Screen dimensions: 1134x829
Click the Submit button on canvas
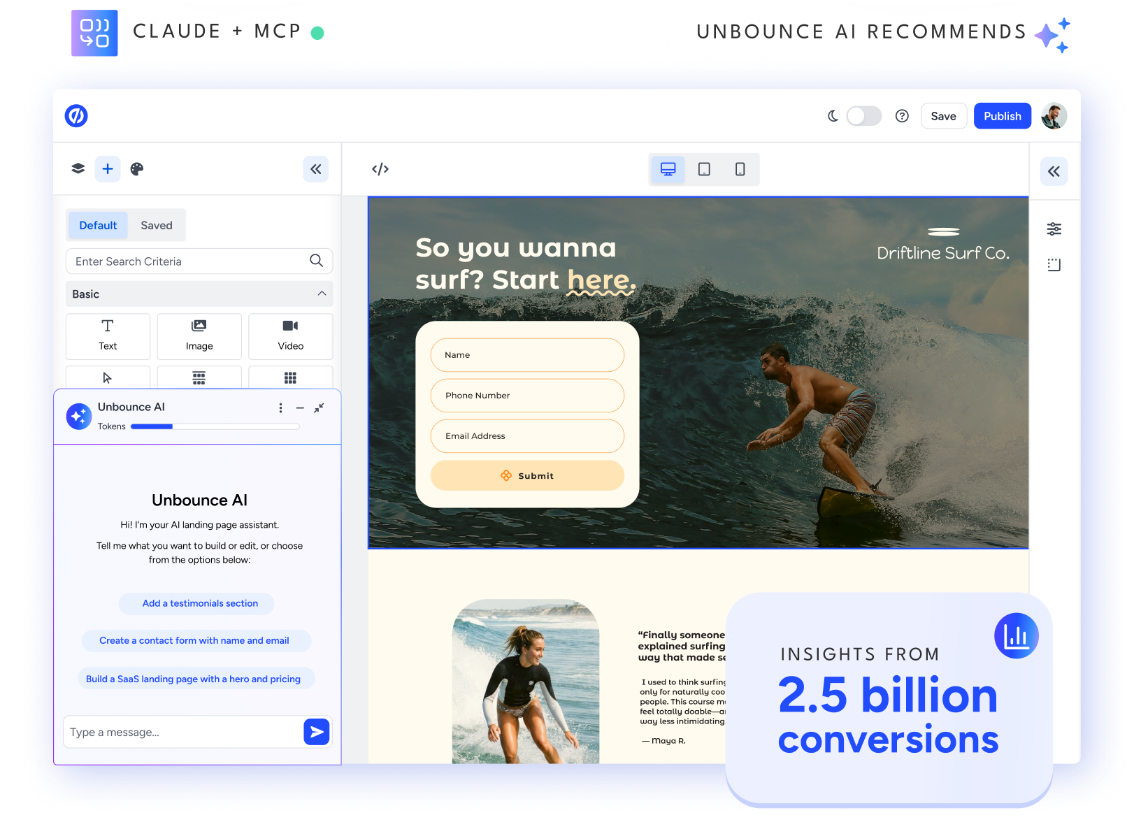click(x=527, y=475)
